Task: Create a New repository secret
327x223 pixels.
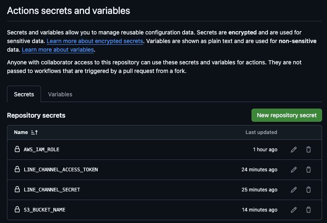Action: tap(286, 115)
